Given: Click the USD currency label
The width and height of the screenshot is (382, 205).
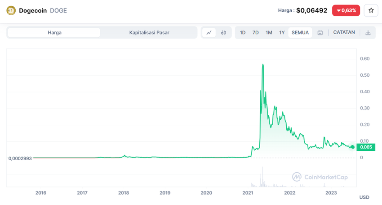Looking at the screenshot, I should (364, 197).
